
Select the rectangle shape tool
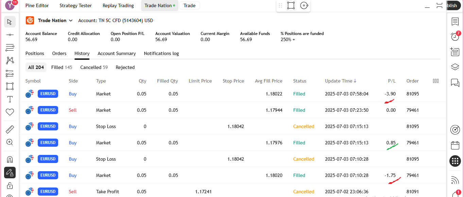tap(10, 86)
